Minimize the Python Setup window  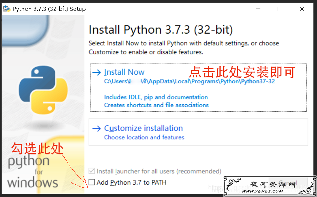(258, 9)
